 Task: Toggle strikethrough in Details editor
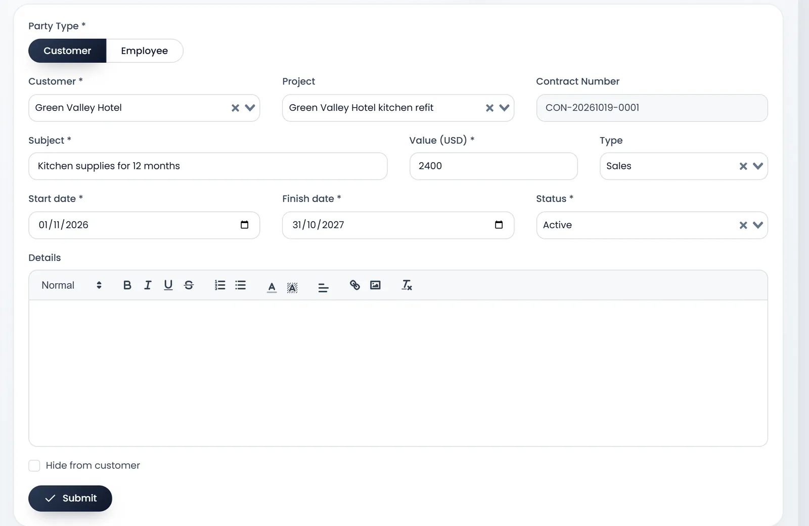pyautogui.click(x=189, y=285)
